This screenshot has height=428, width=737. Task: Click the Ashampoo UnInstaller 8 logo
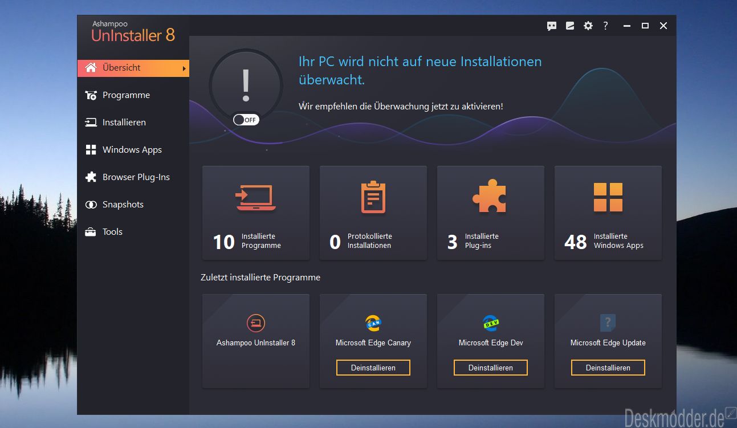133,32
